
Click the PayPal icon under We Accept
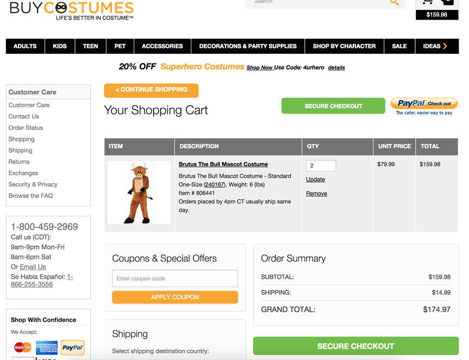72,348
